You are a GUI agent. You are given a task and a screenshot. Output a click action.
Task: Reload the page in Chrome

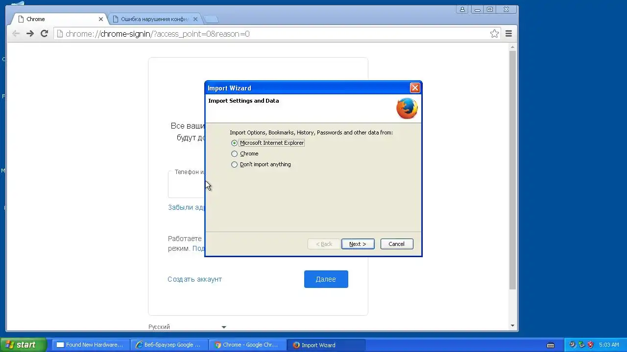coord(44,34)
